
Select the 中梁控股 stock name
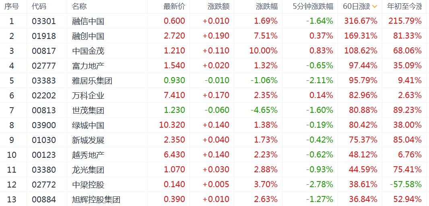click(x=88, y=185)
